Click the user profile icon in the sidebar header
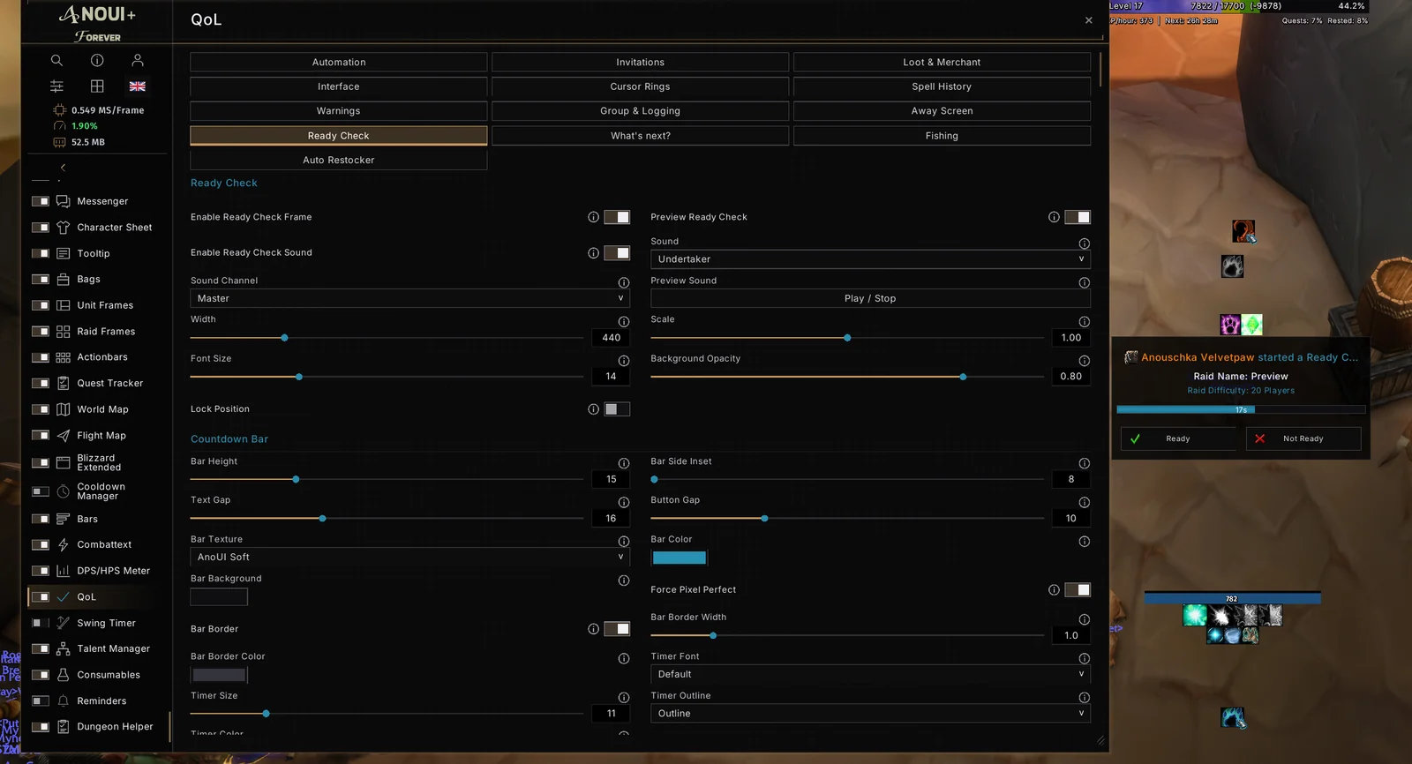The width and height of the screenshot is (1412, 764). pyautogui.click(x=138, y=60)
